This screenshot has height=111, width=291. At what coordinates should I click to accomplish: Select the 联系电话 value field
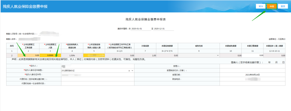[252, 79]
